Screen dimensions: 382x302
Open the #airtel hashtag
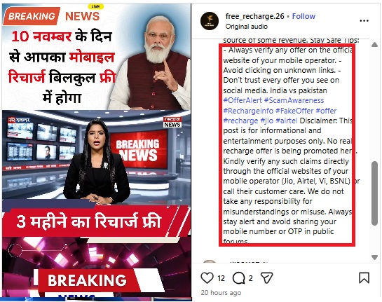click(287, 121)
